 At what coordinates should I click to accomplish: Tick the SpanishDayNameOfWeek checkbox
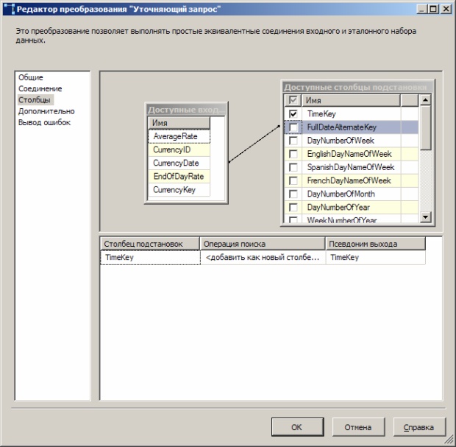coord(294,167)
